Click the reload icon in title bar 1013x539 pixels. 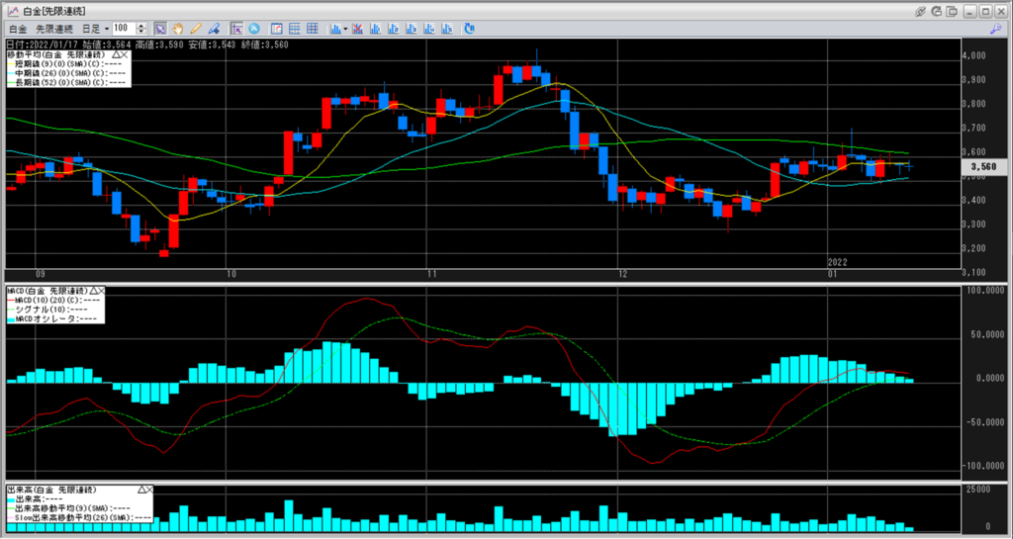[x=937, y=11]
